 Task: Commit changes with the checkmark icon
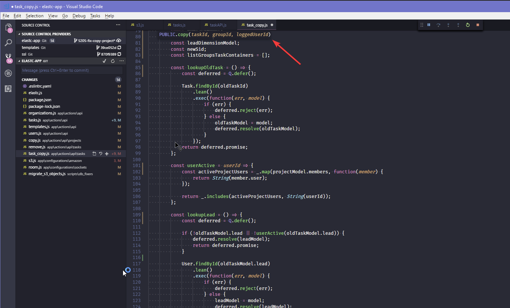(x=104, y=61)
